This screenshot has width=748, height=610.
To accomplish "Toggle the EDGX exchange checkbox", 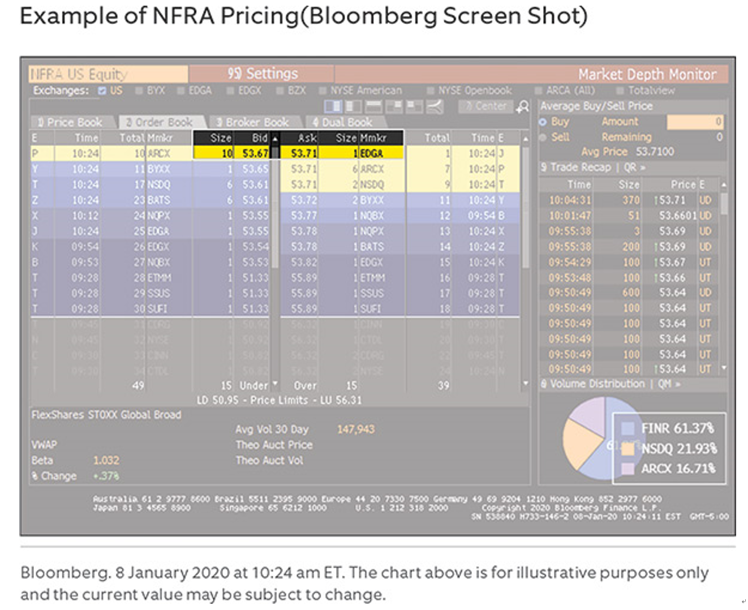I will (230, 91).
